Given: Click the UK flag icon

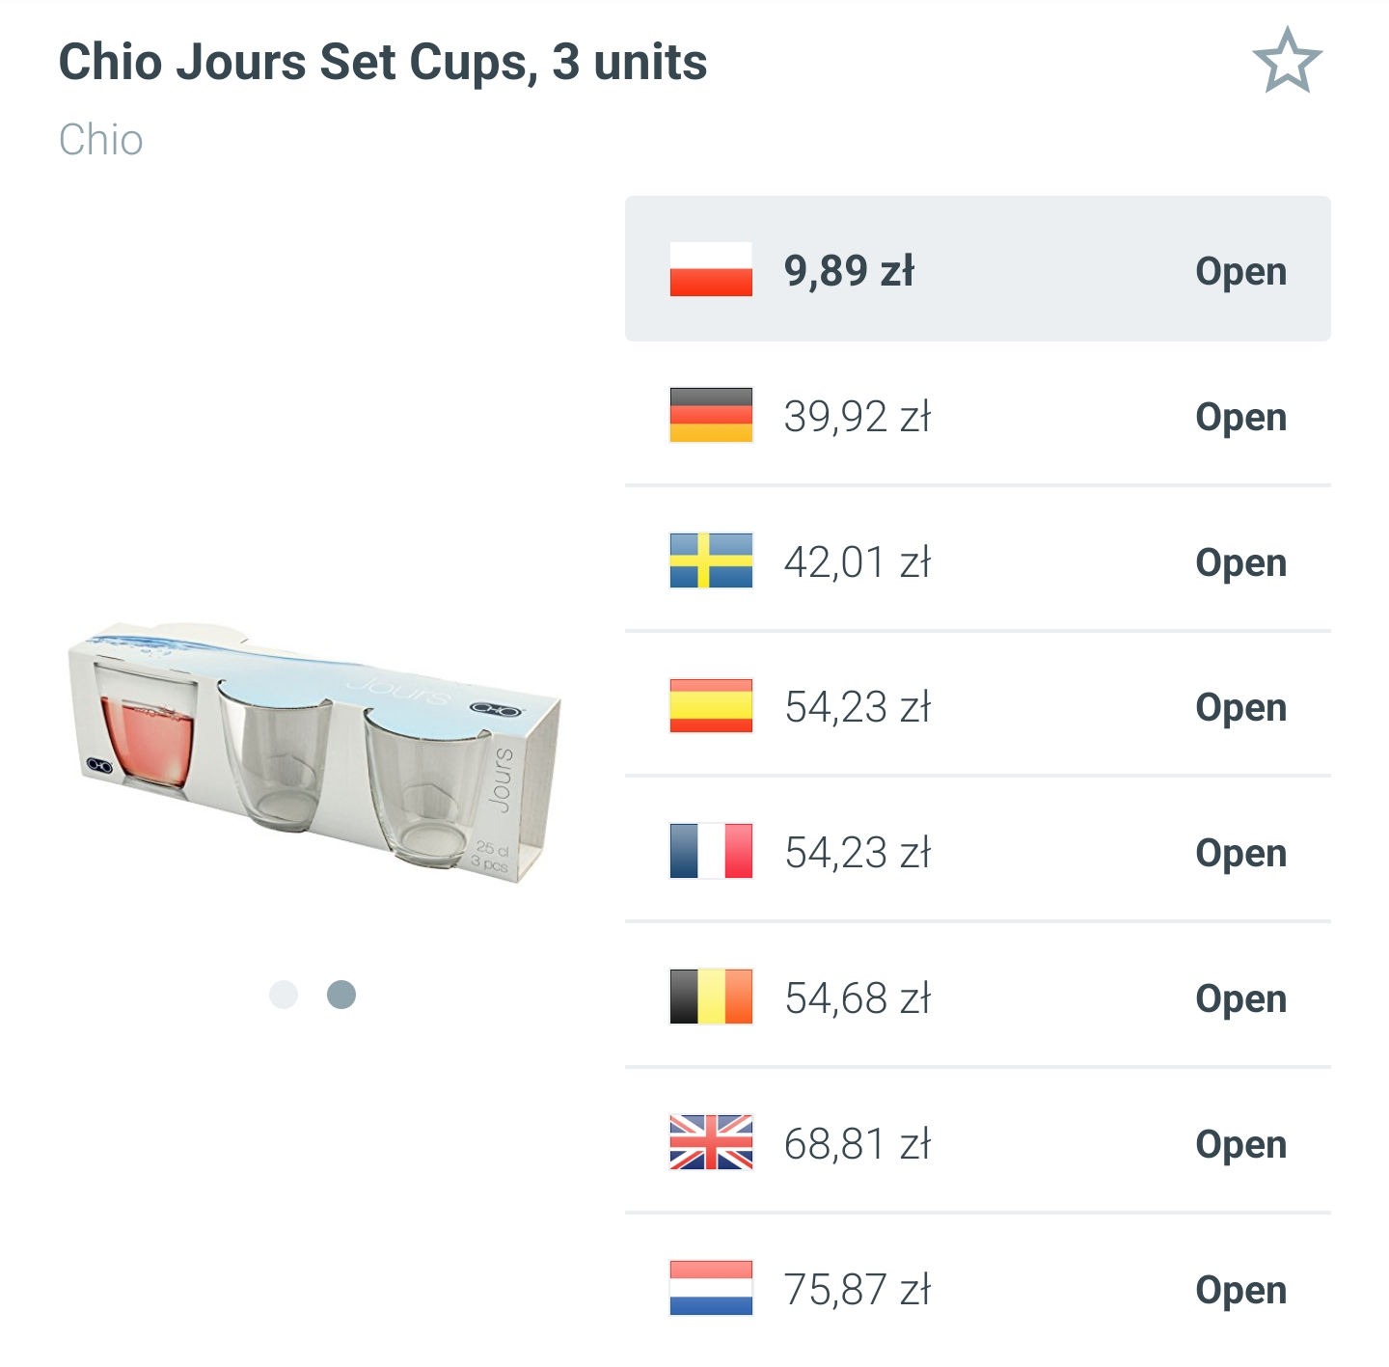Looking at the screenshot, I should pyautogui.click(x=710, y=1144).
